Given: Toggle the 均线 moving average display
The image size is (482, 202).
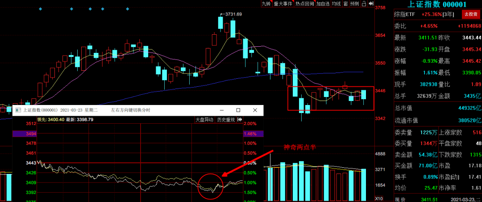Looking at the screenshot, I should tap(337, 4).
